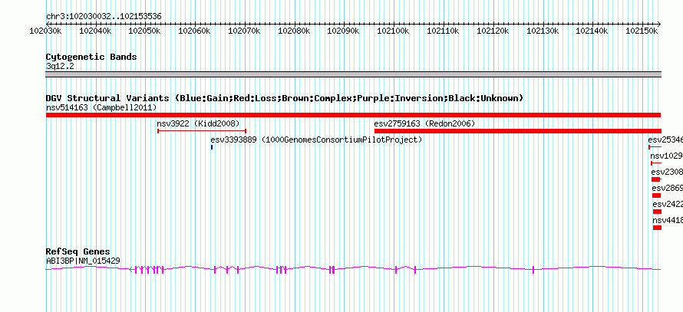
Task: Click the 102040k ruler label
Action: pyautogui.click(x=95, y=31)
